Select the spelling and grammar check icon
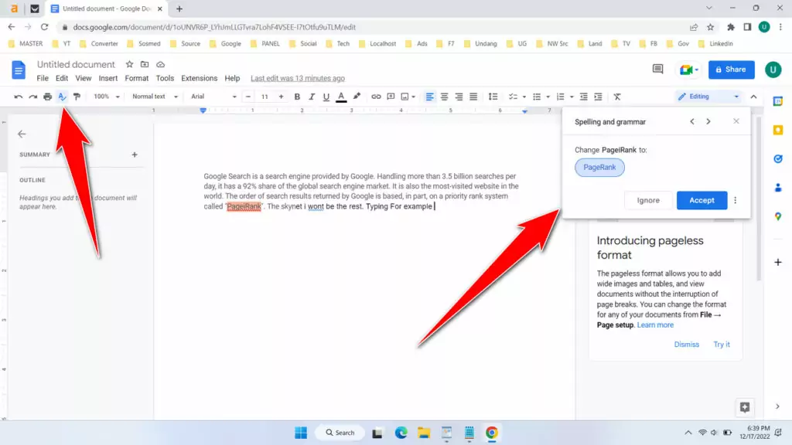The image size is (792, 445). click(x=62, y=97)
